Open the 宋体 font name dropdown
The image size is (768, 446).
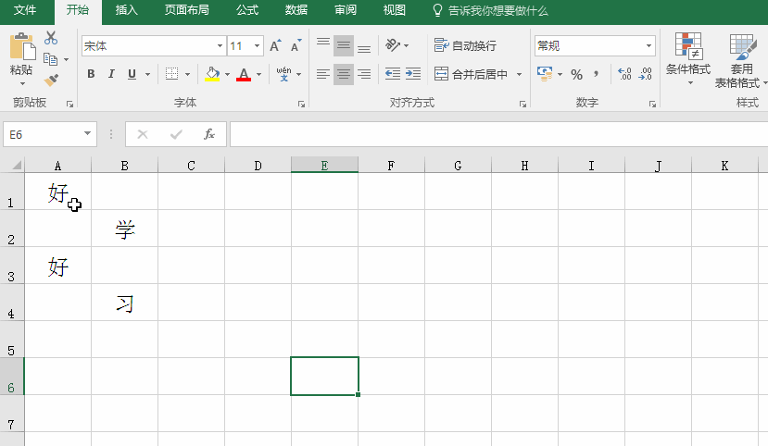tap(220, 46)
